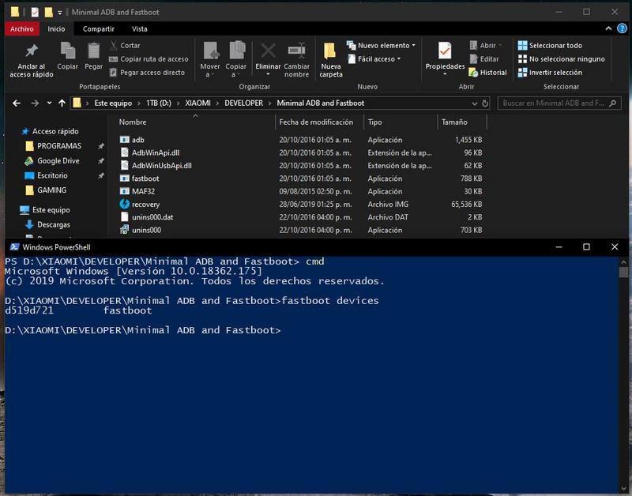
Task: Switch to the Vista ribbon tab
Action: (140, 28)
